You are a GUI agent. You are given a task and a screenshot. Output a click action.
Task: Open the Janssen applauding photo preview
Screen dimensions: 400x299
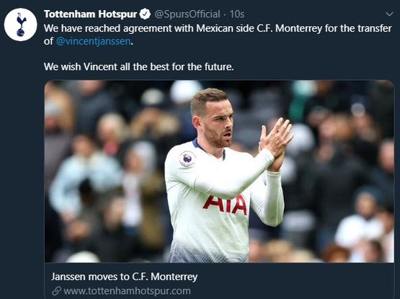[219, 171]
